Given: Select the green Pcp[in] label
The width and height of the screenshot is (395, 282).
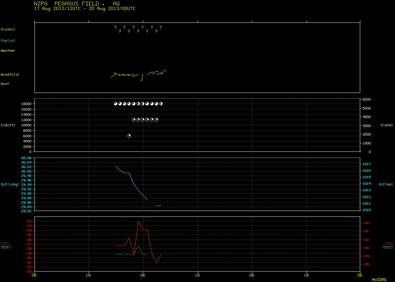Looking at the screenshot, I should click(8, 41).
